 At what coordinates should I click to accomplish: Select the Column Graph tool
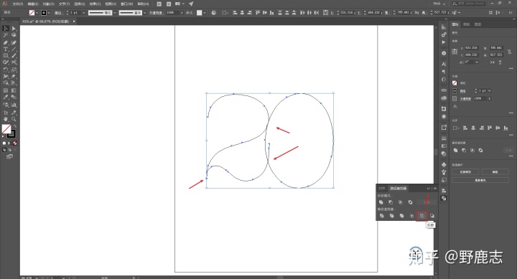[14, 105]
